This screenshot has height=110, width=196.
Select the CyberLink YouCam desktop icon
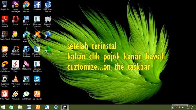[x=5, y=81]
